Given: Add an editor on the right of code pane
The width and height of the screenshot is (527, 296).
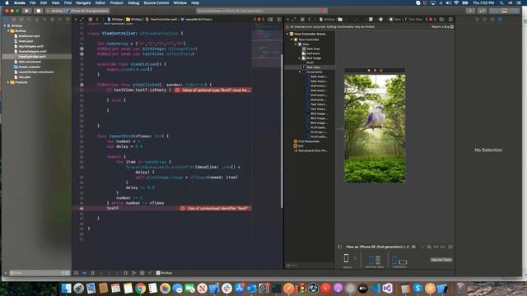Looking at the screenshot, I should [x=279, y=20].
